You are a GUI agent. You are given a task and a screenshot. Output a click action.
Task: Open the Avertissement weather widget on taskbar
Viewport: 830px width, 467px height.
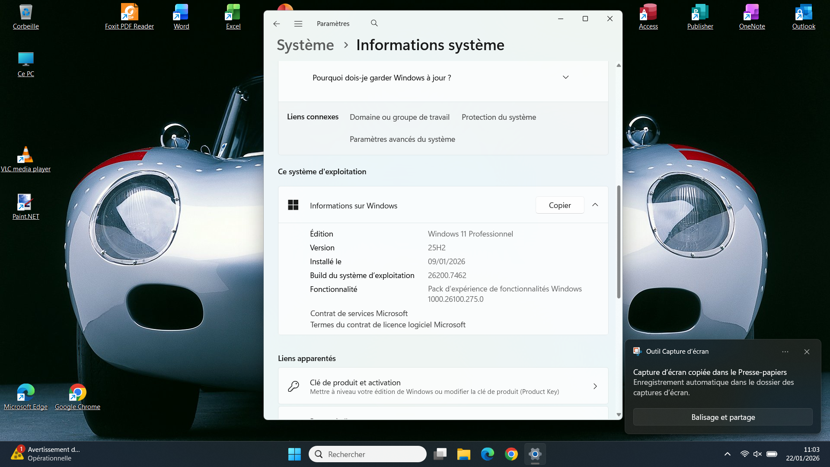[x=45, y=454]
